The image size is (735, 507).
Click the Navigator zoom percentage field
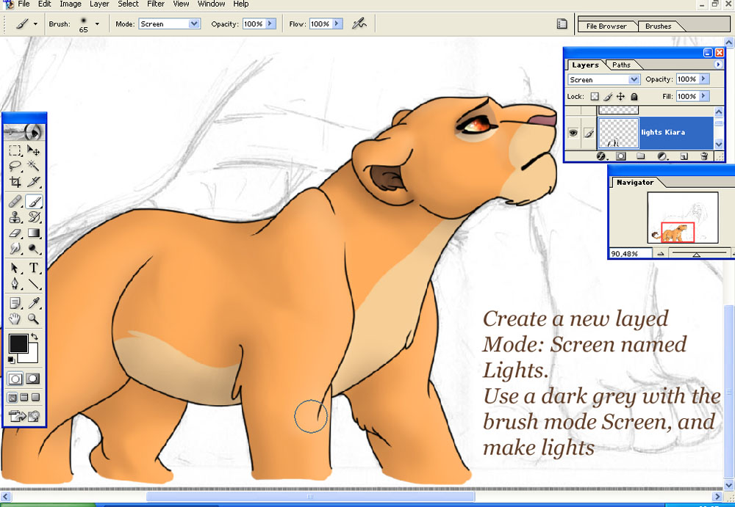[629, 254]
